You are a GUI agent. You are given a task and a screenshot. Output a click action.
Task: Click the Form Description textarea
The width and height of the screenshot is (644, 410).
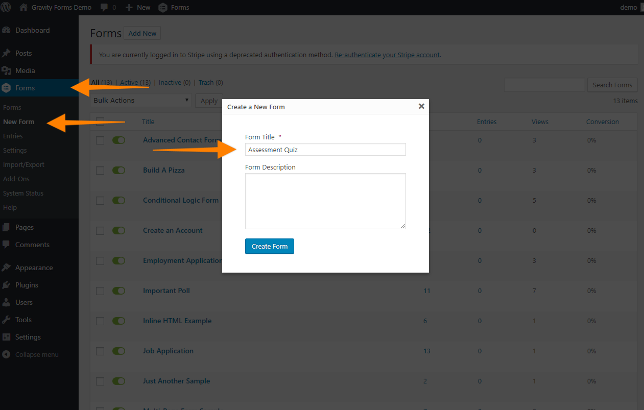pos(325,201)
